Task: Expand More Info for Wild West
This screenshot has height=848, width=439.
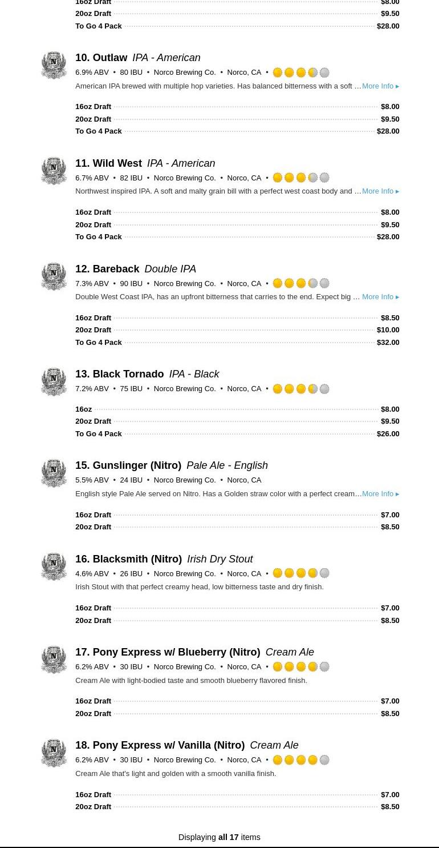Action: pyautogui.click(x=380, y=191)
